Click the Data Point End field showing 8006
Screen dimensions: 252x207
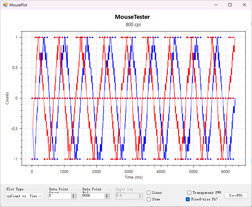coord(93,196)
